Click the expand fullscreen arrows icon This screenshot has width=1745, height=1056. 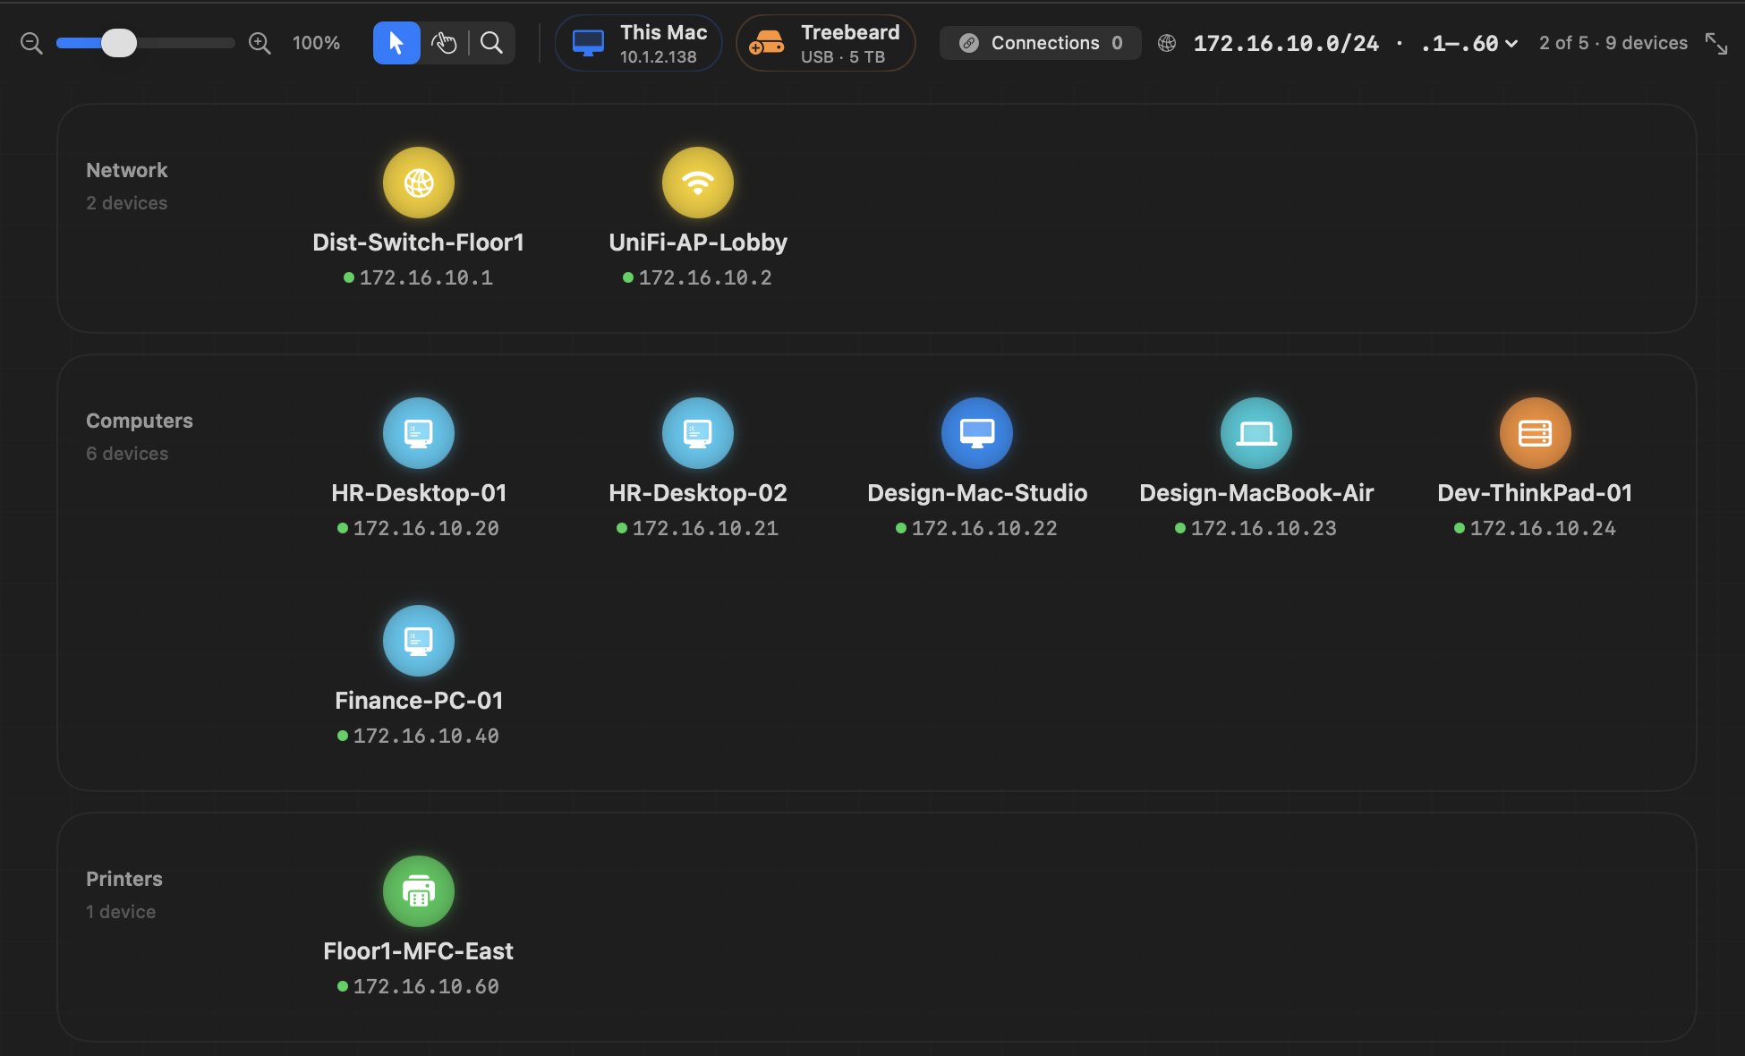click(x=1716, y=43)
